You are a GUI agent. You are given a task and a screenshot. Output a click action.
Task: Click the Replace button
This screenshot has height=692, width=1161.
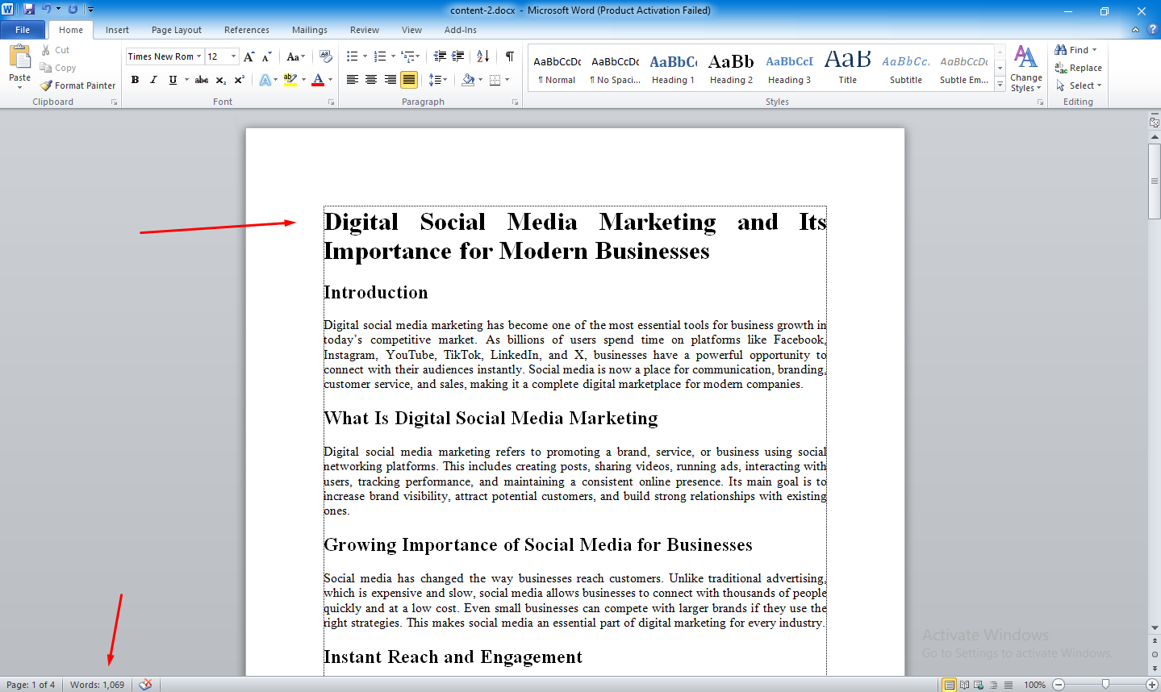[1079, 68]
